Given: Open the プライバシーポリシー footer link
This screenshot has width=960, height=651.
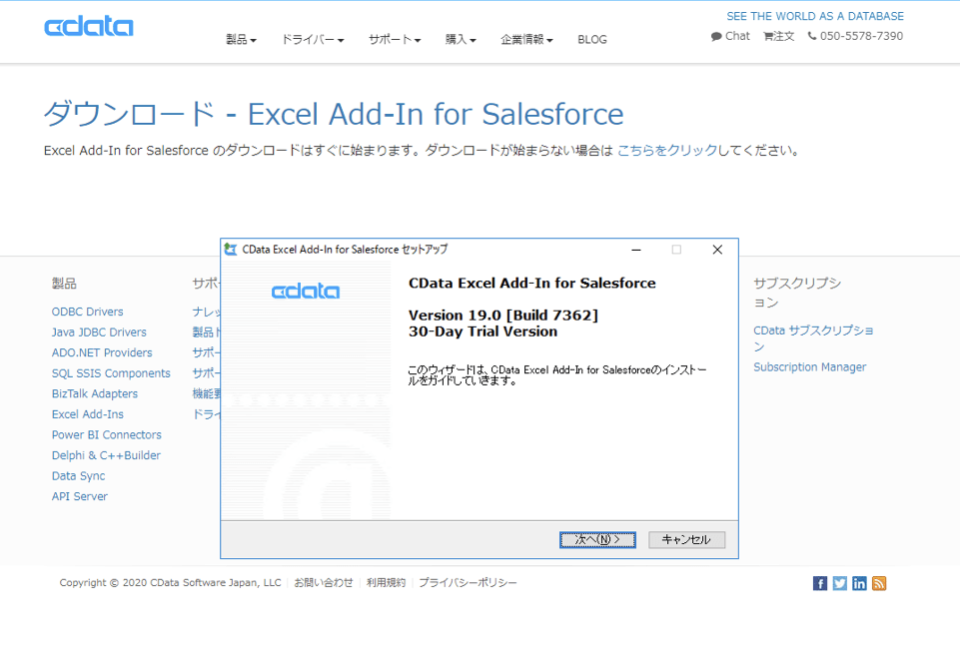Looking at the screenshot, I should 468,582.
